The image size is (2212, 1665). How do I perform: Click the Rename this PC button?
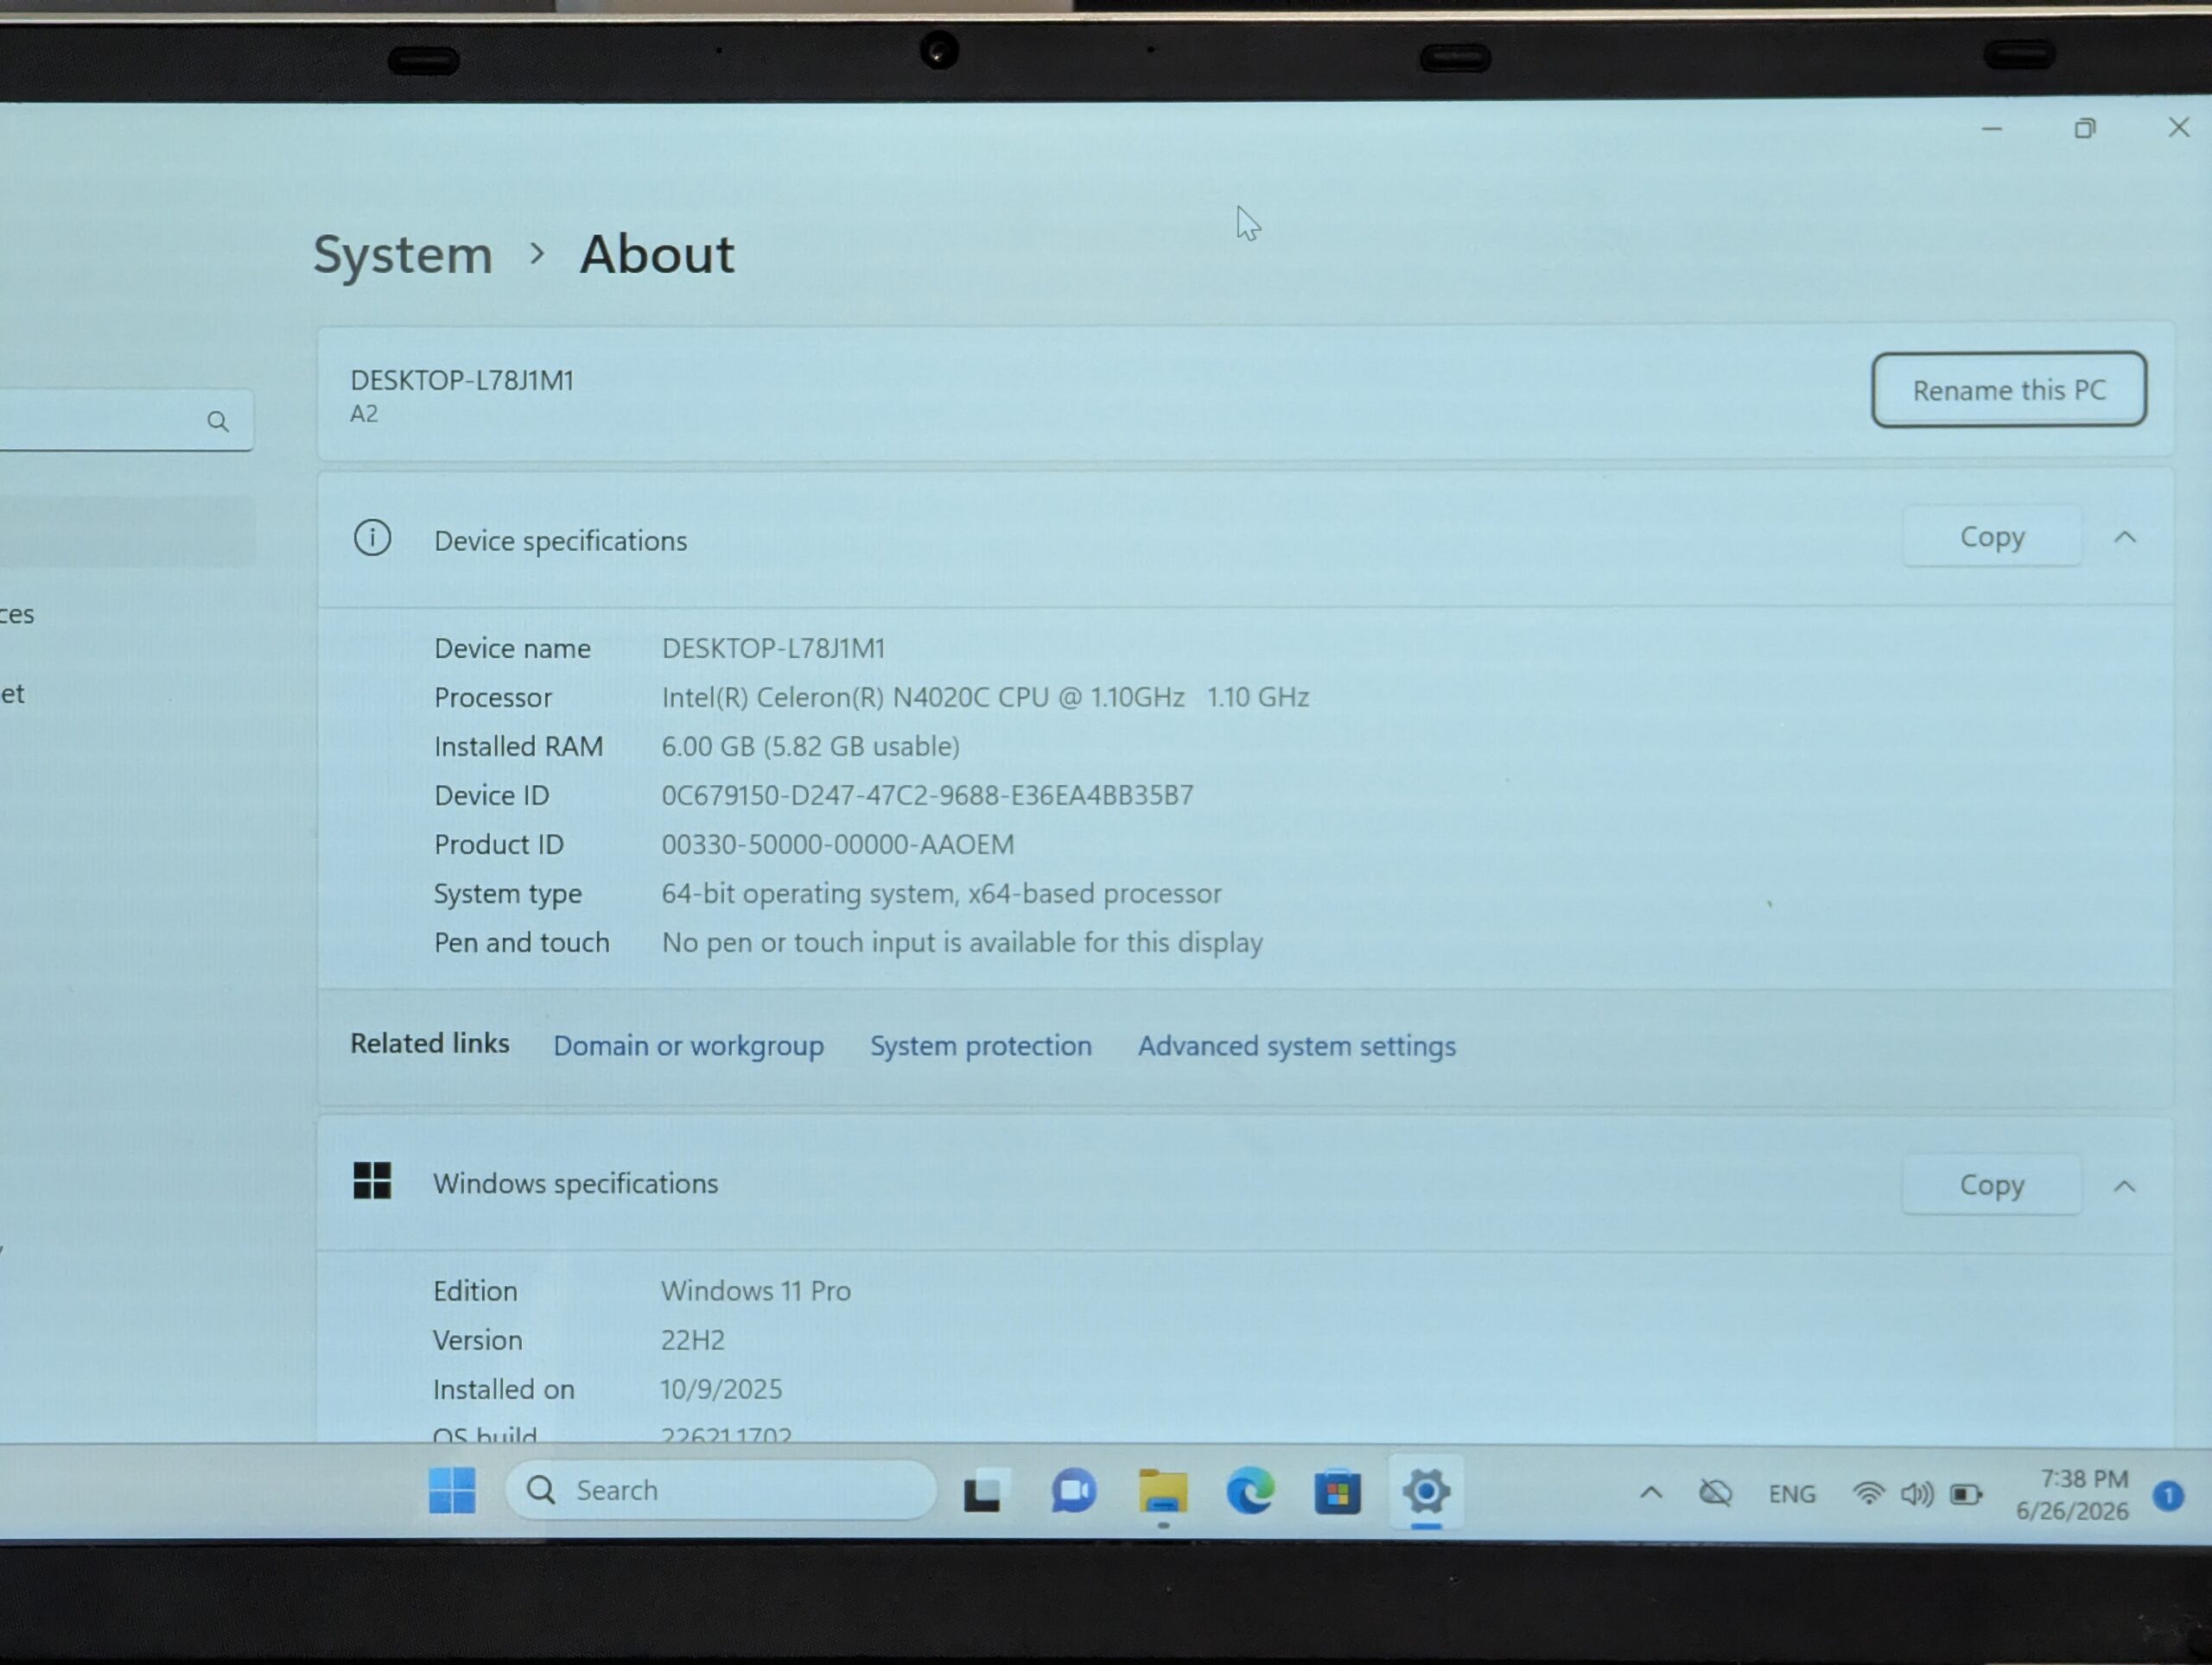tap(2009, 389)
